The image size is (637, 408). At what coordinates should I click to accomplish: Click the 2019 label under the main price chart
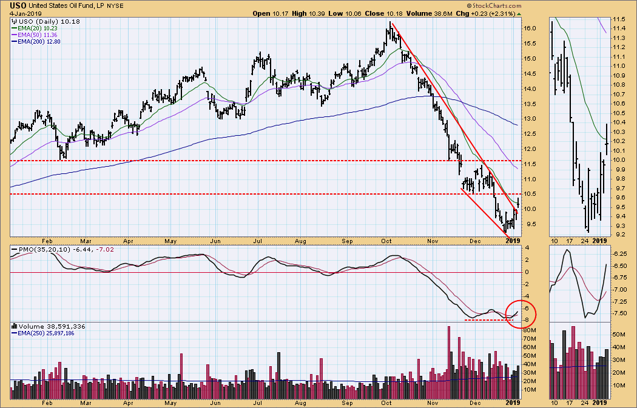(513, 241)
